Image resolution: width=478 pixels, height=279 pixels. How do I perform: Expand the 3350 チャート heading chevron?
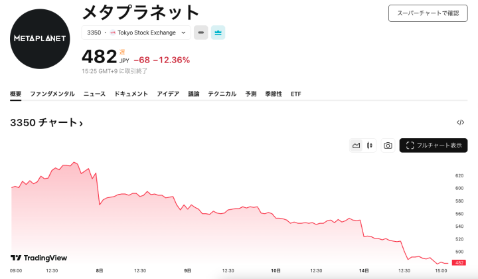click(x=81, y=123)
